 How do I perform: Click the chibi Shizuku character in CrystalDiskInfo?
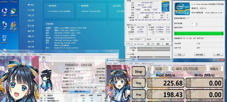click(46, 80)
